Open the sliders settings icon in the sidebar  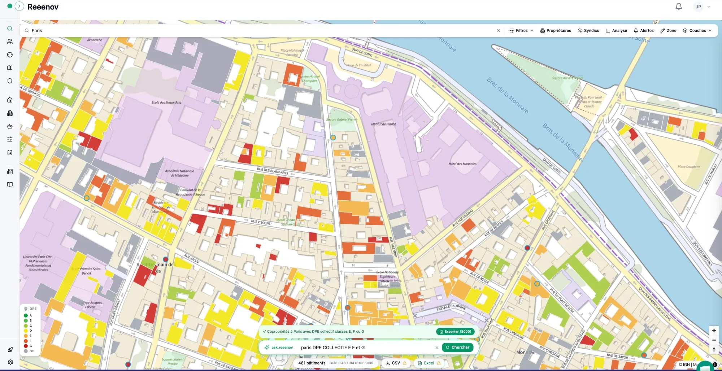tap(10, 139)
